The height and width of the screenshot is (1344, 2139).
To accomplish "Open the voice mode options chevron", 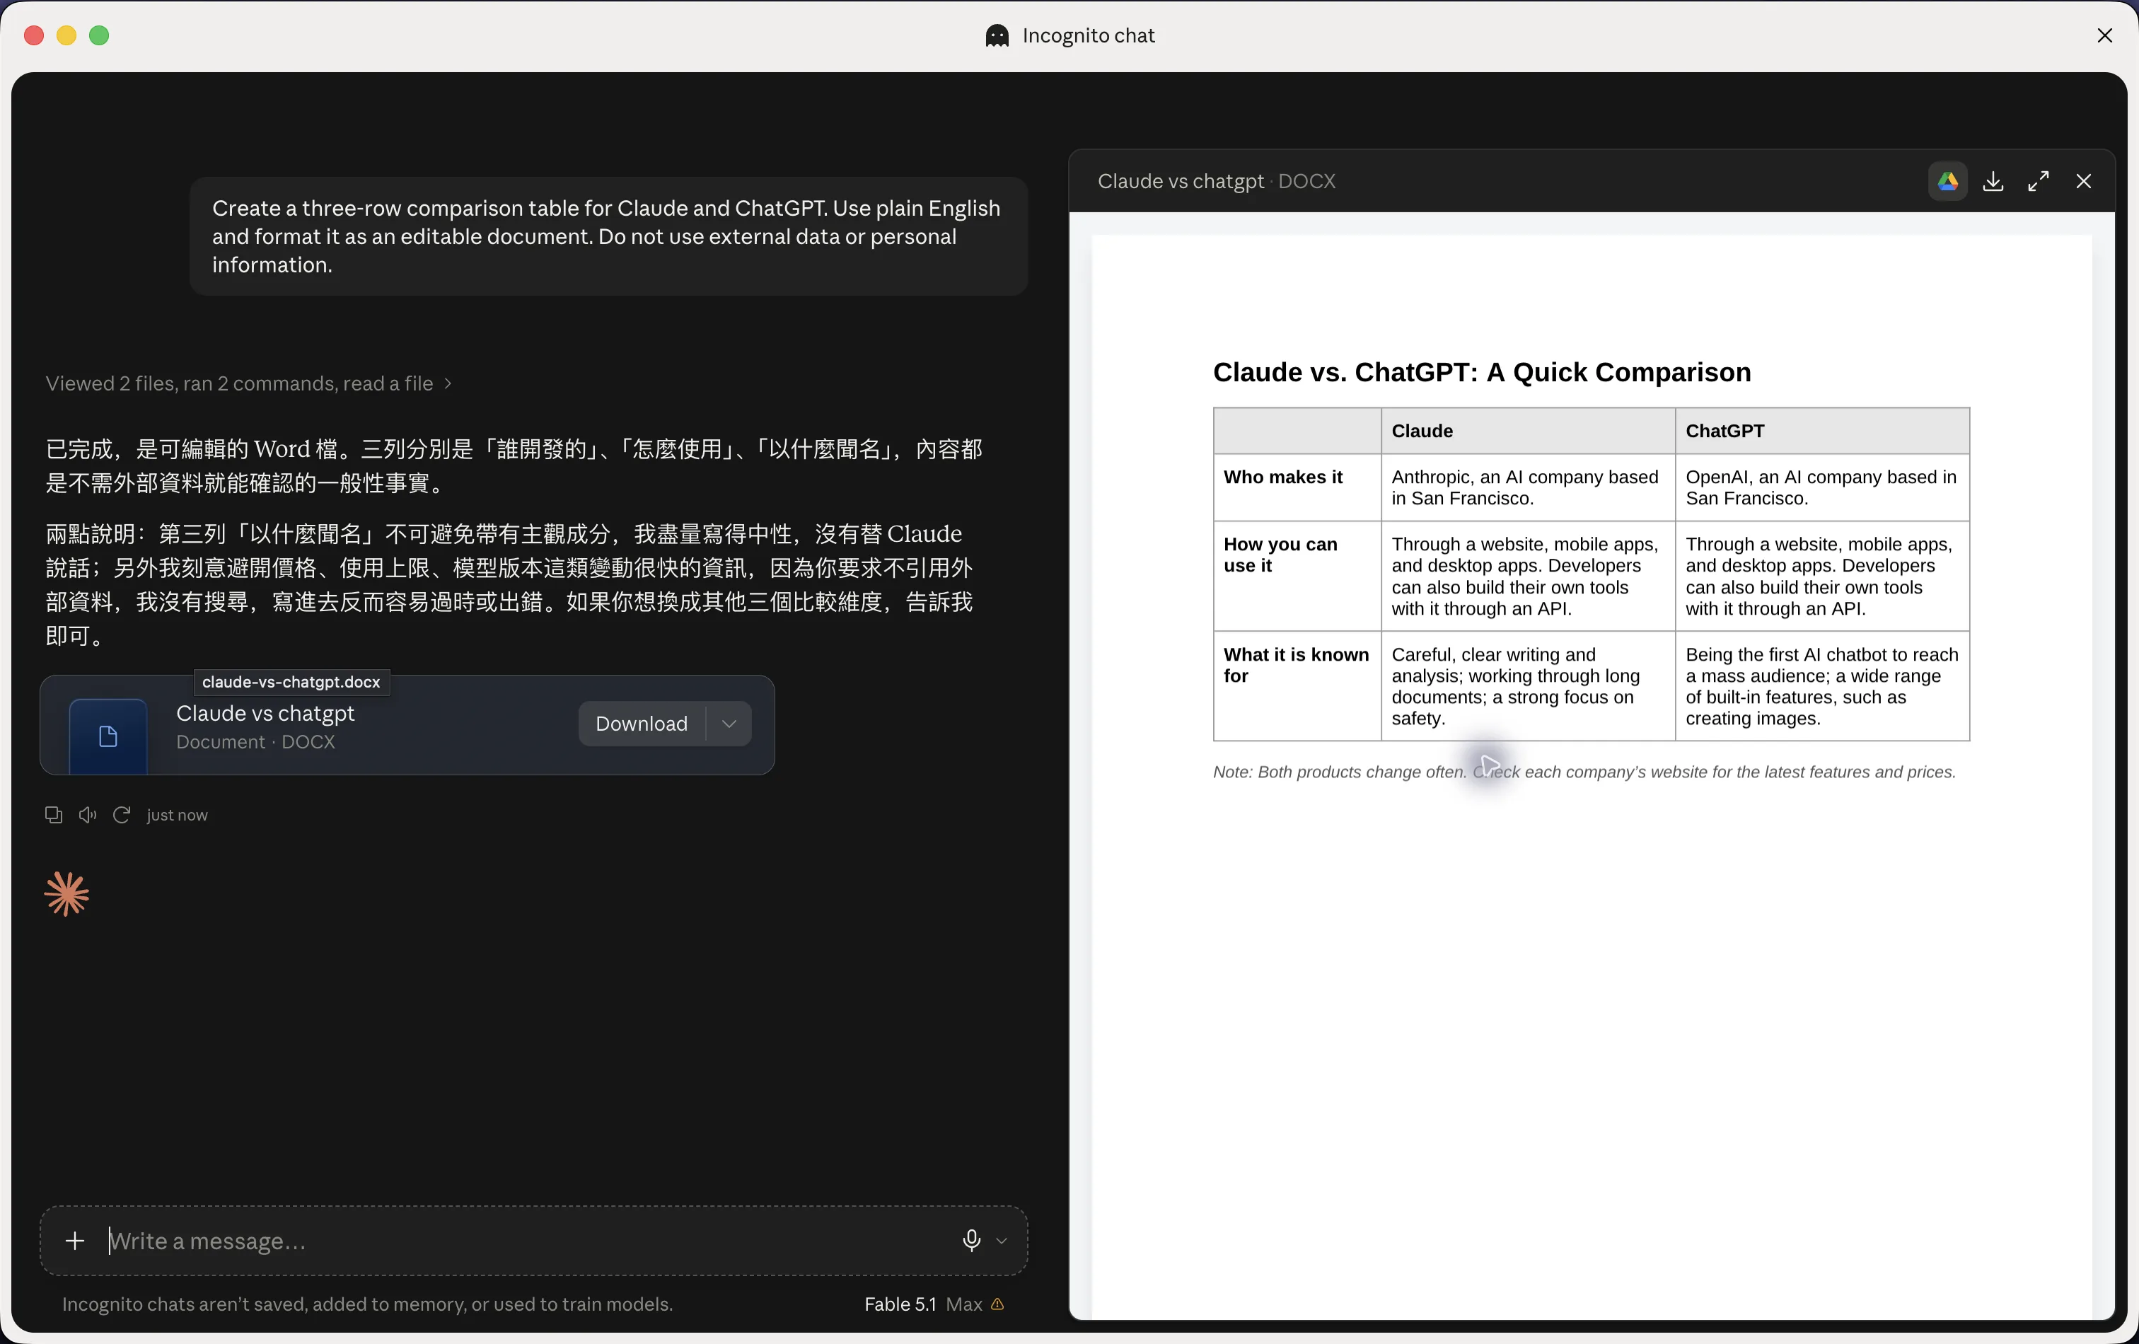I will [x=1001, y=1241].
